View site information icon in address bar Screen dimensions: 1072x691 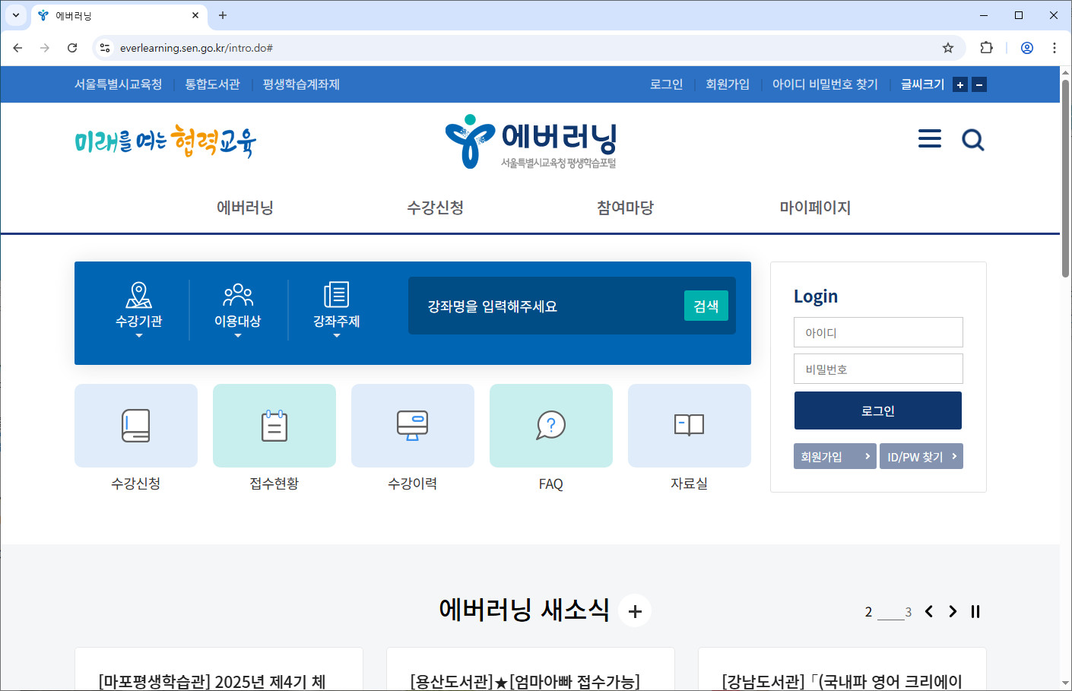click(105, 48)
